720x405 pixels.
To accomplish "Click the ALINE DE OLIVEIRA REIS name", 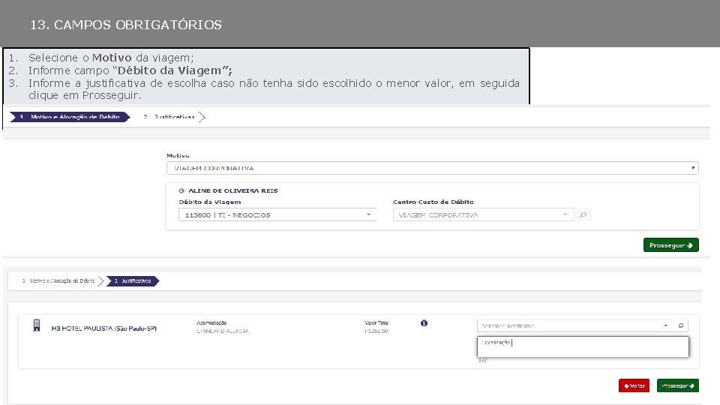I will pyautogui.click(x=232, y=190).
